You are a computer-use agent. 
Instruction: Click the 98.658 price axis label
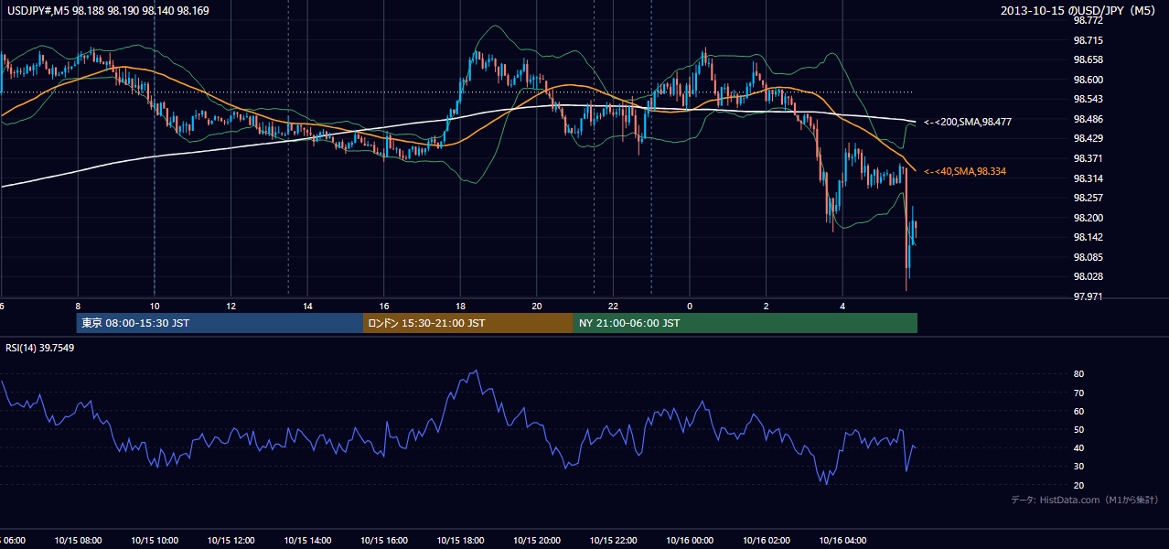pyautogui.click(x=1087, y=59)
